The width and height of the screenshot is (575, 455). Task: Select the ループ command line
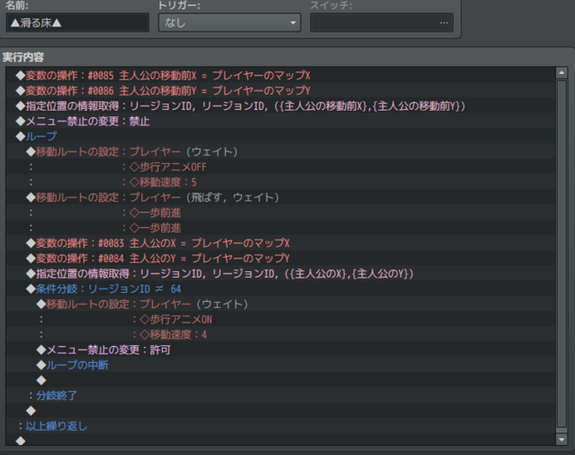(x=281, y=136)
